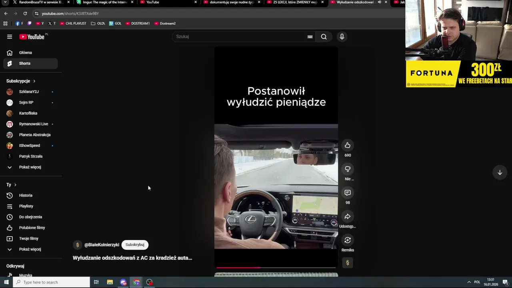This screenshot has width=512, height=288.
Task: Switch to the YouTube tab
Action: (x=168, y=2)
